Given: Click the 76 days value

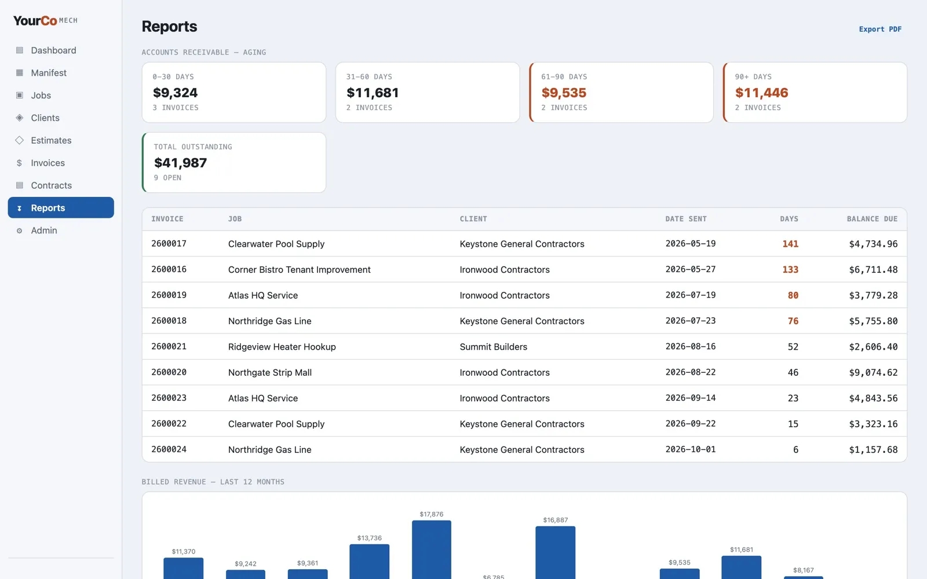Looking at the screenshot, I should [x=793, y=321].
